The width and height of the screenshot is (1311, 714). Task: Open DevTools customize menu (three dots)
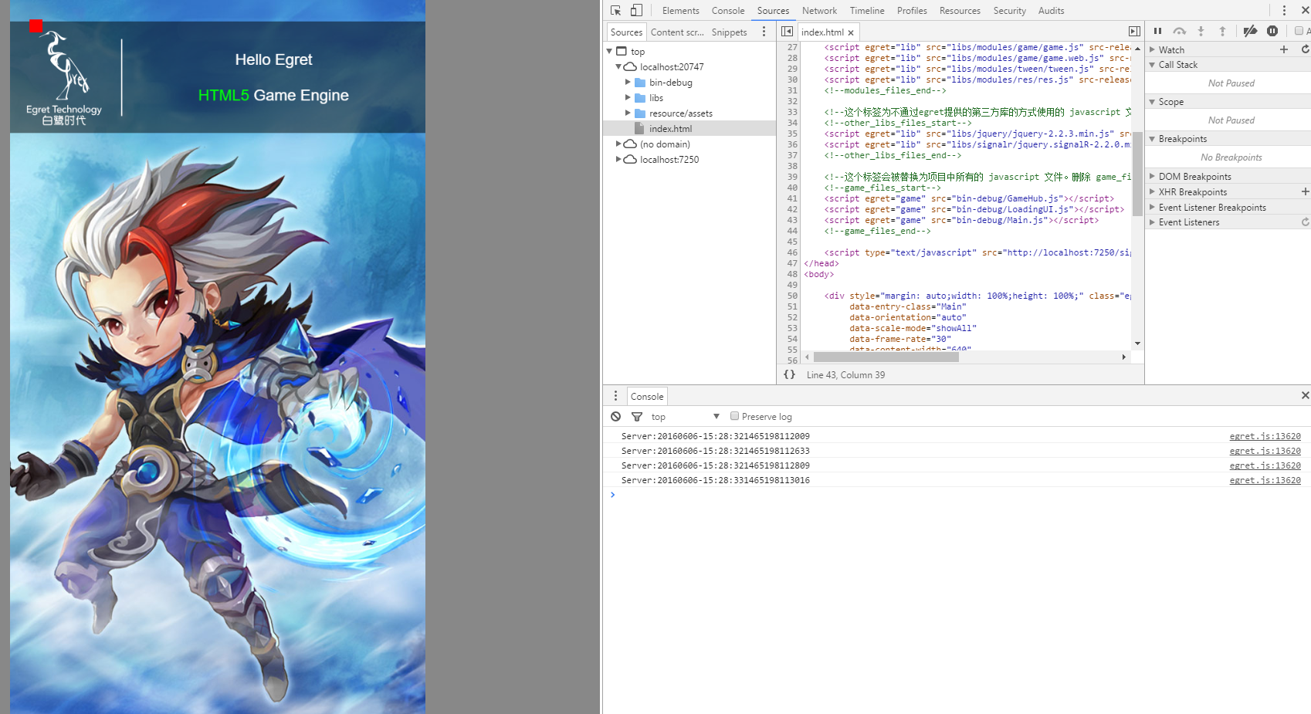pyautogui.click(x=1284, y=11)
